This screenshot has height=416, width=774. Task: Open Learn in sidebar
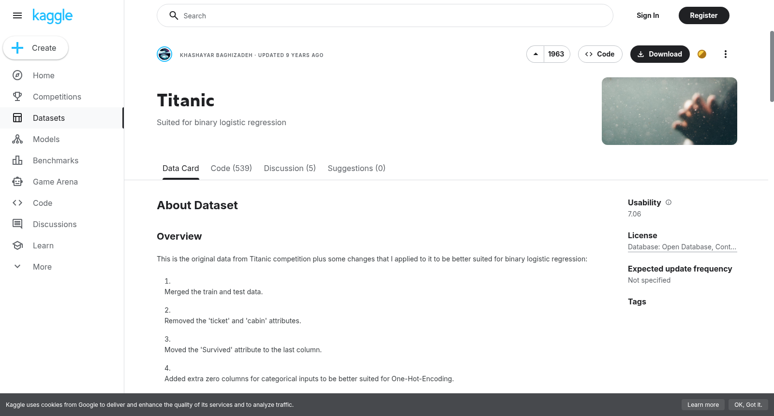[43, 245]
